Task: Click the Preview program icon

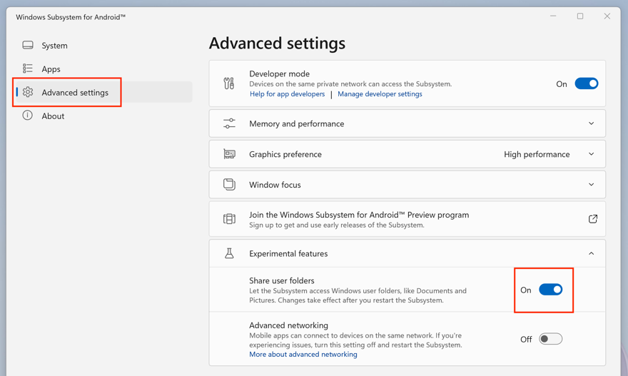Action: [x=229, y=218]
